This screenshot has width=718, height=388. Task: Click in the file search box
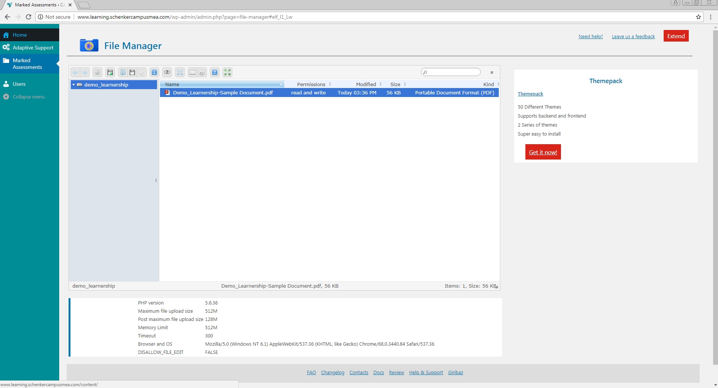453,72
